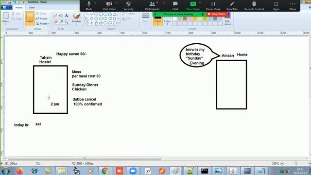Click the Paste clipboard icon

point(5,16)
